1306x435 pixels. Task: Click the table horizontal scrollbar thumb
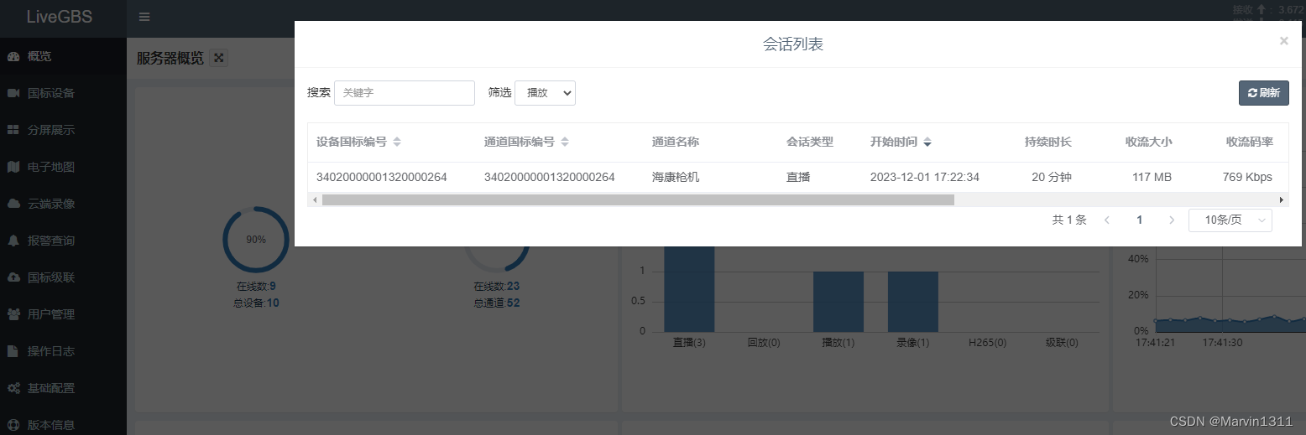pyautogui.click(x=638, y=199)
